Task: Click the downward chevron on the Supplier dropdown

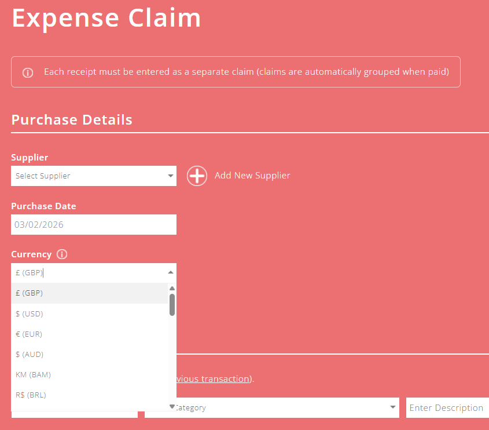Action: pyautogui.click(x=170, y=176)
